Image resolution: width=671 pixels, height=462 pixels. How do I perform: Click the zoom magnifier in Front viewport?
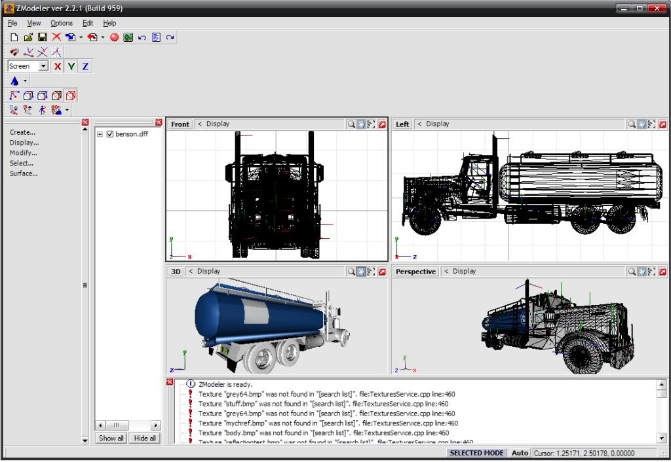coord(351,124)
